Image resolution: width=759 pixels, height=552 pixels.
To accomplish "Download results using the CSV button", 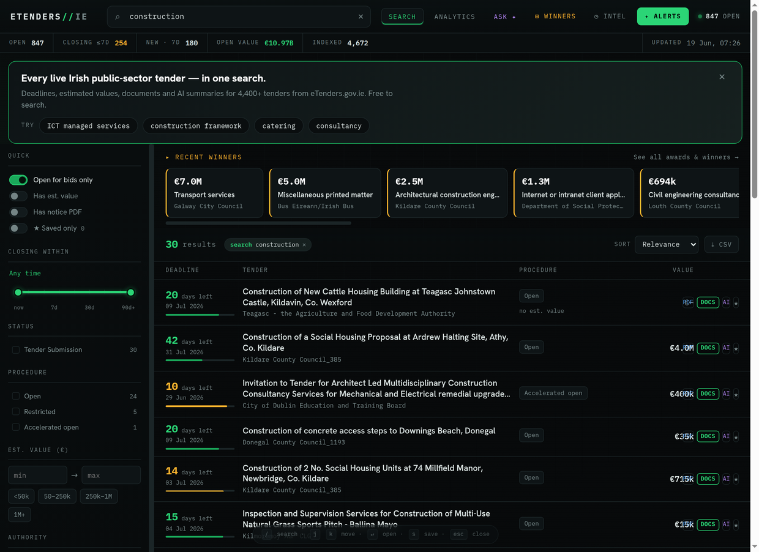I will click(x=721, y=244).
